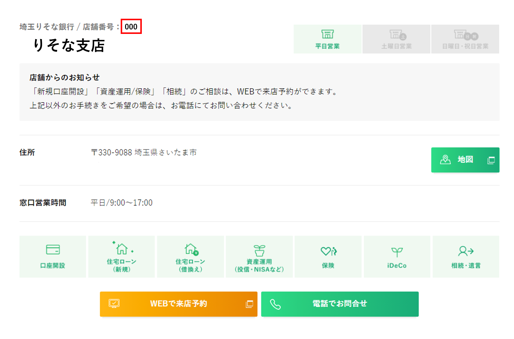514x339 pixels.
Task: Click the heart icon above 保険
Action: tap(328, 251)
